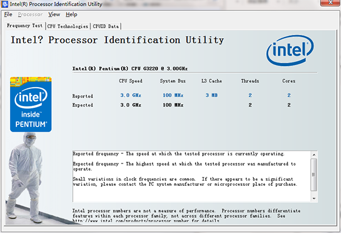Click the window title 'Intel(R) Processor Identification Utility'
Screen dimensions: 341x233
coord(56,4)
